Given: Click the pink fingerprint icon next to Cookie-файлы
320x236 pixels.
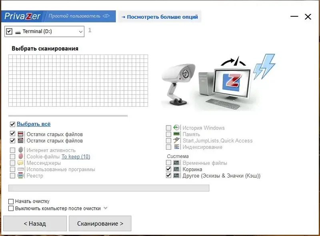Looking at the screenshot, I should (21, 156).
